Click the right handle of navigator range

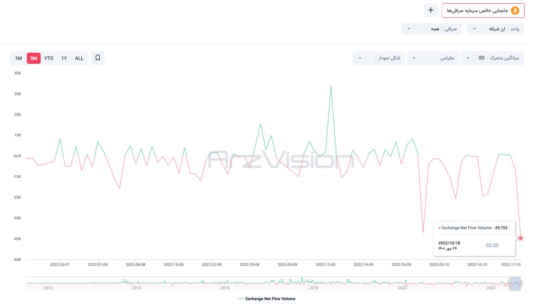pyautogui.click(x=520, y=283)
